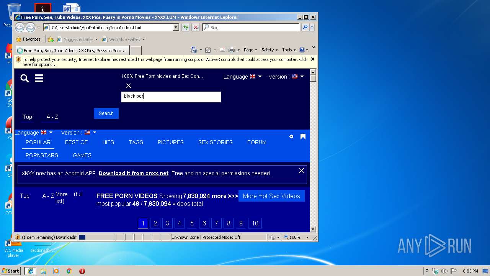490x276 pixels.
Task: Click the Print toolbar icon
Action: point(232,50)
